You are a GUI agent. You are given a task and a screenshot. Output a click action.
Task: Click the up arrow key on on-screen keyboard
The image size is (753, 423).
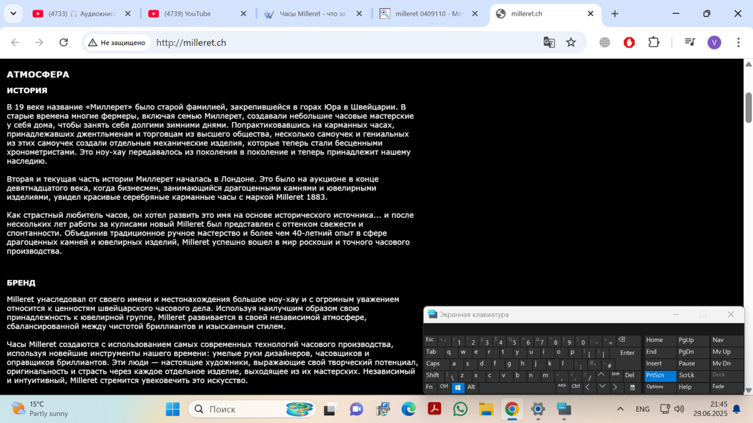[x=602, y=375]
